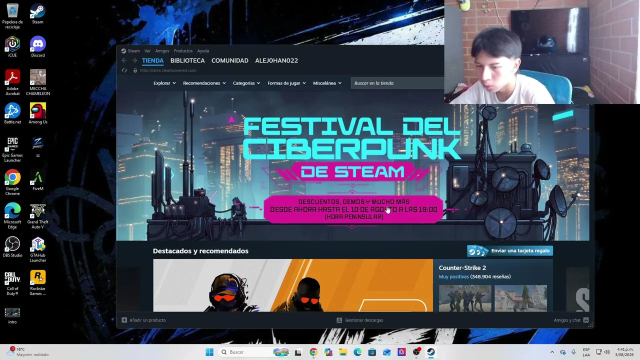This screenshot has height=360, width=640.
Task: Open the taskbar clock and date
Action: (x=625, y=352)
